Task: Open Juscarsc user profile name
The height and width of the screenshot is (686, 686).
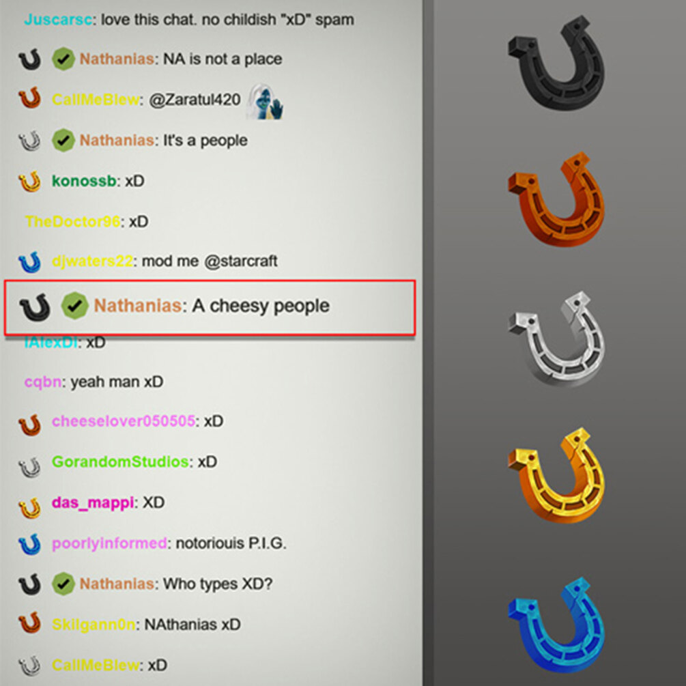Action: tap(58, 20)
